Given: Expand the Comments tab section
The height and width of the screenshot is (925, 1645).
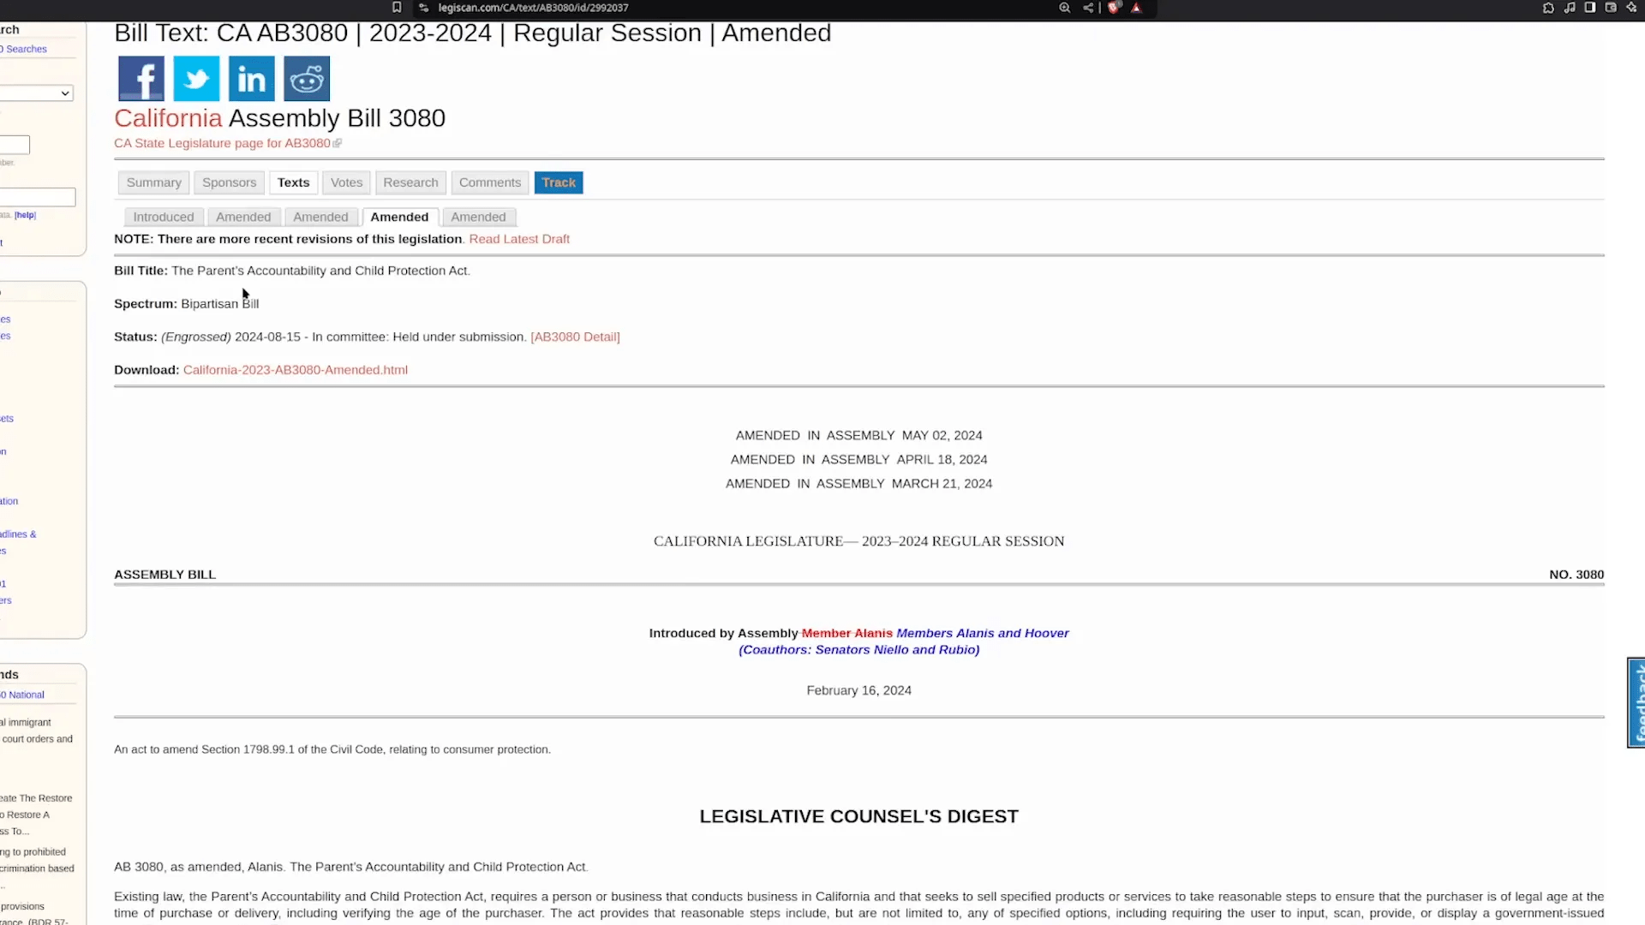Looking at the screenshot, I should tap(489, 182).
